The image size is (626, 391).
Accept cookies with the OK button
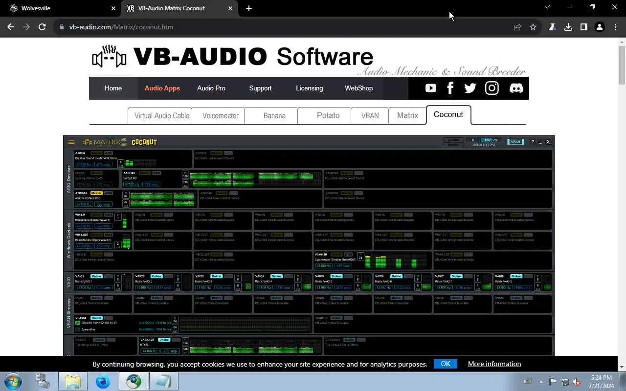446,364
